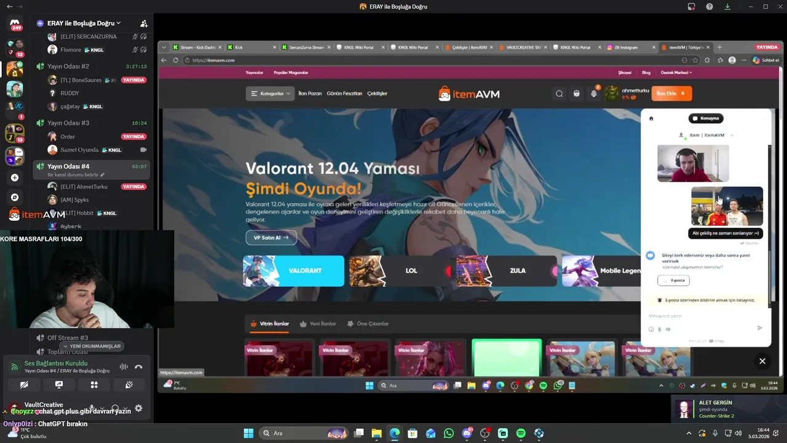Open WhatsApp from the taskbar
Viewport: 787px width, 443px height.
449,433
